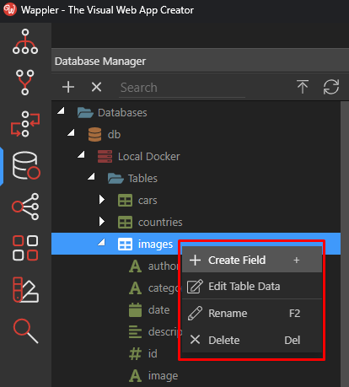Collapse the db node arrow
The height and width of the screenshot is (387, 349).
71,132
